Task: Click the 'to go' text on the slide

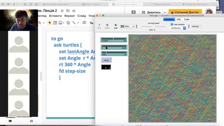Action: tap(57, 38)
